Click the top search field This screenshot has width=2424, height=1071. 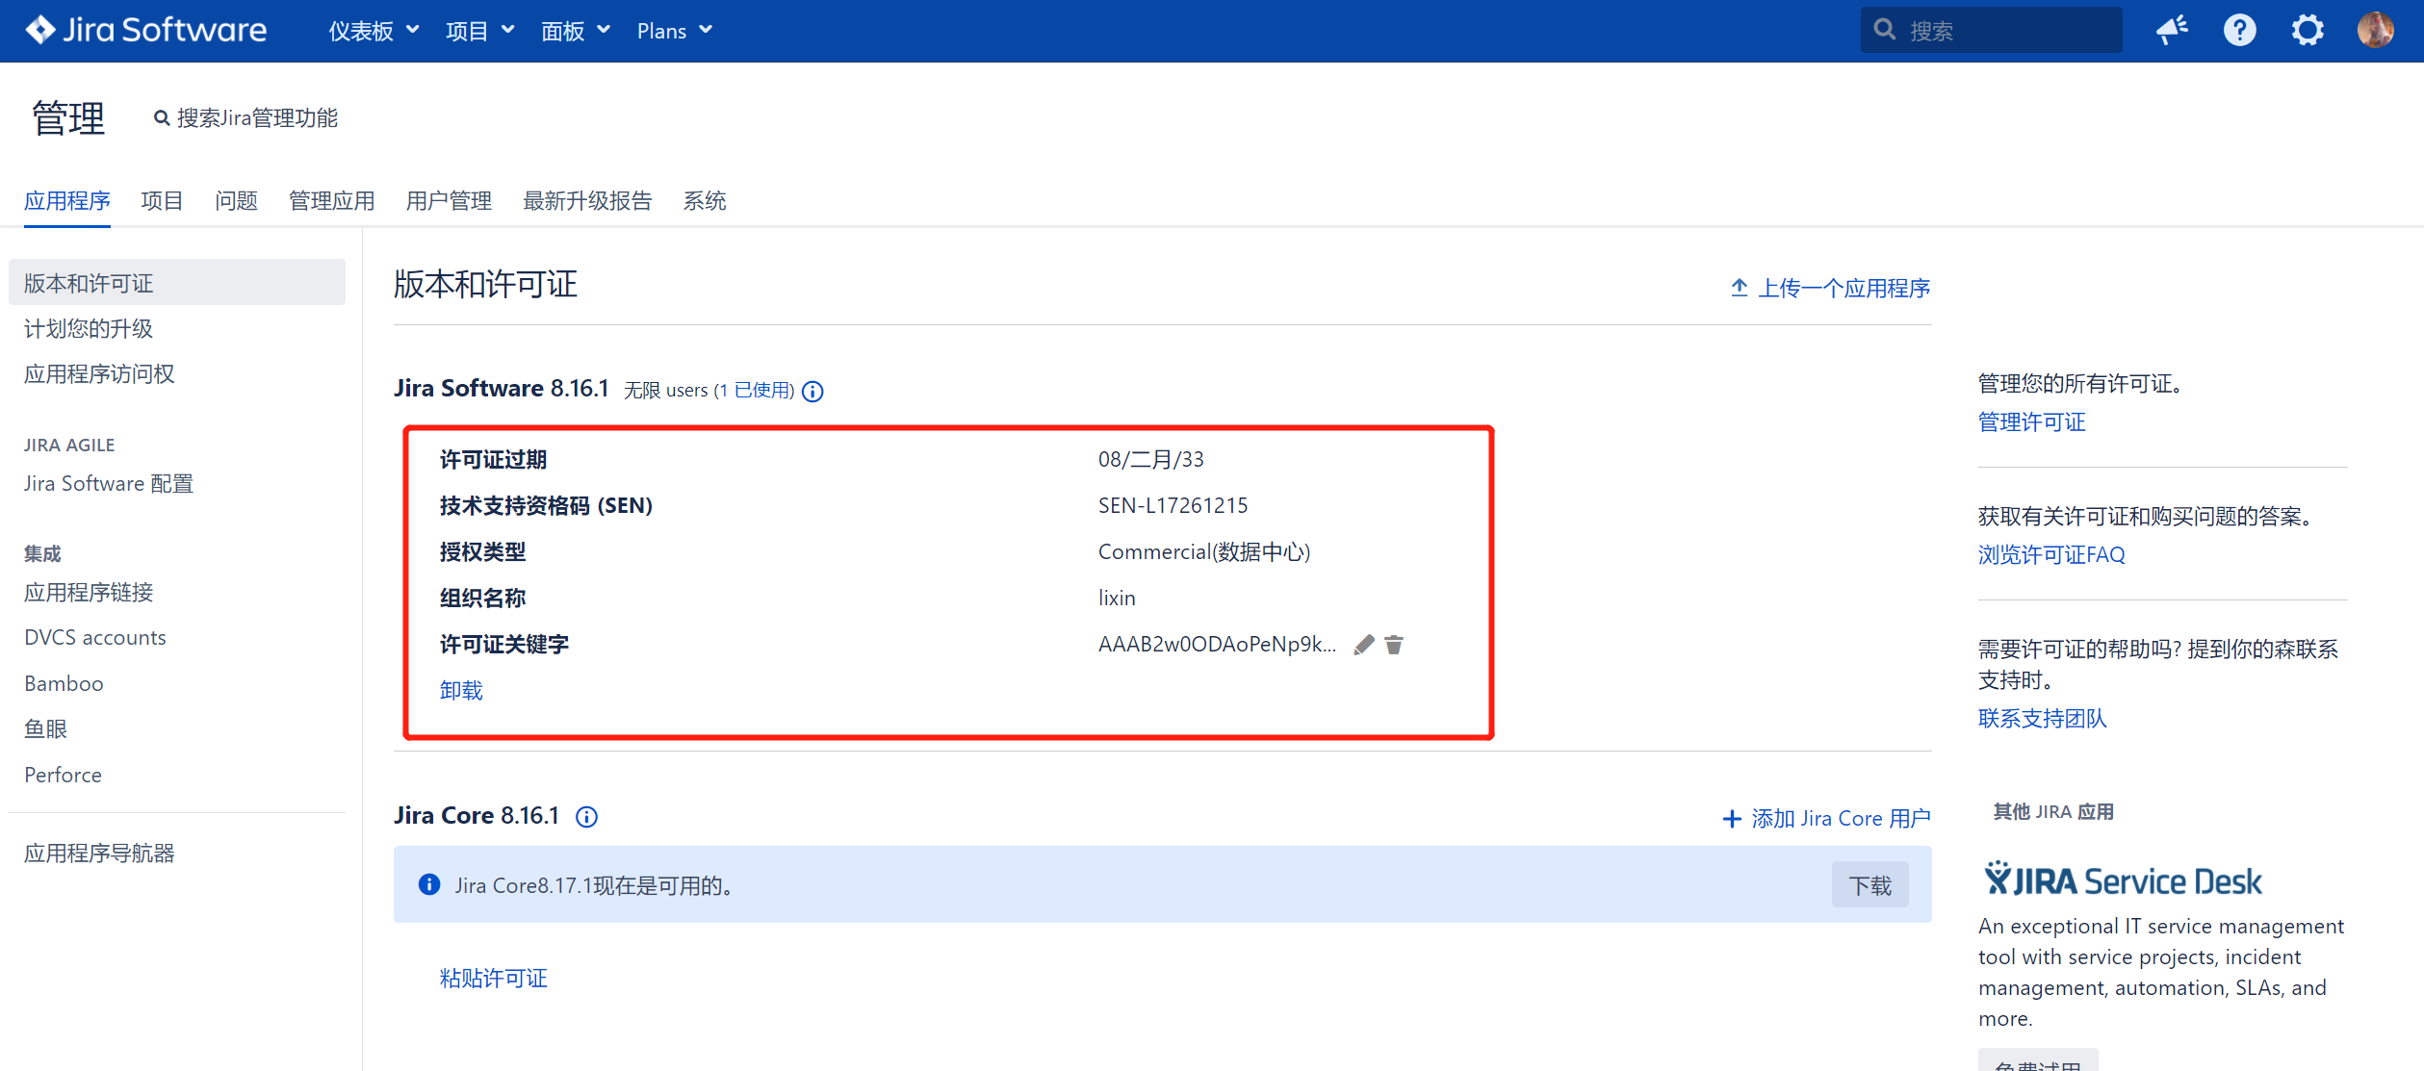pyautogui.click(x=1991, y=31)
